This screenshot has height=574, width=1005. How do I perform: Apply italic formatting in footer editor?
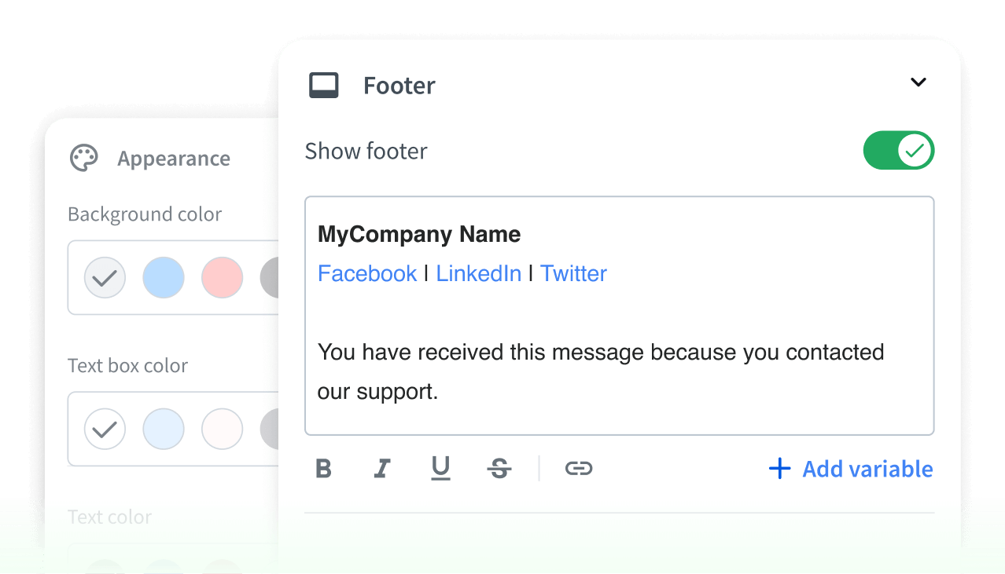[x=382, y=468]
